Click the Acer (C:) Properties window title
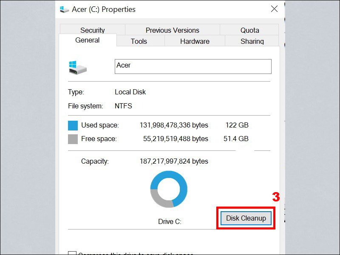 tap(104, 9)
